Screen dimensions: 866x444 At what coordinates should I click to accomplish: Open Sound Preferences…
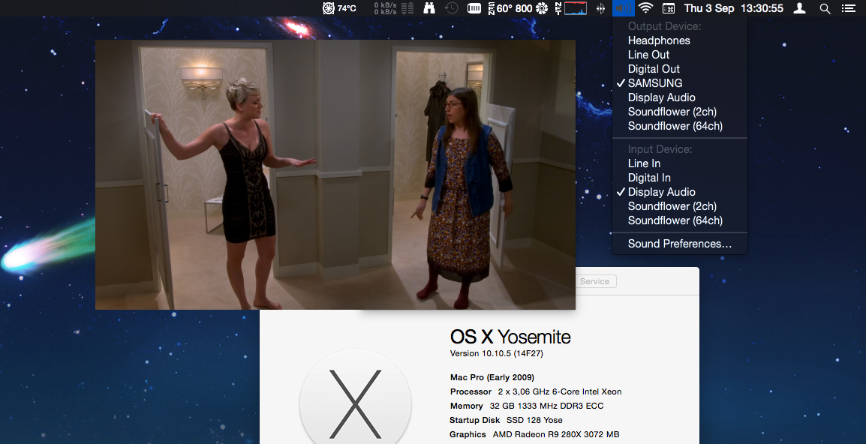pos(680,244)
